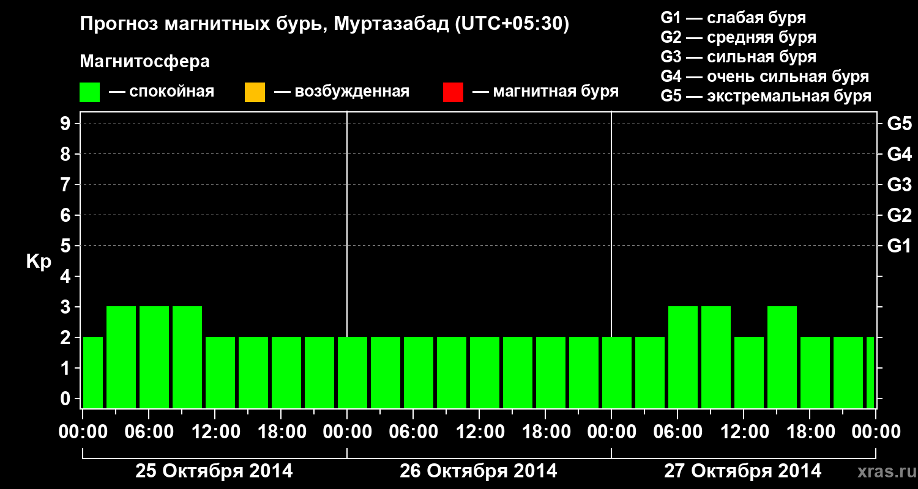Click the Kp axis value '5'
Image resolution: width=918 pixels, height=489 pixels.
[67, 246]
